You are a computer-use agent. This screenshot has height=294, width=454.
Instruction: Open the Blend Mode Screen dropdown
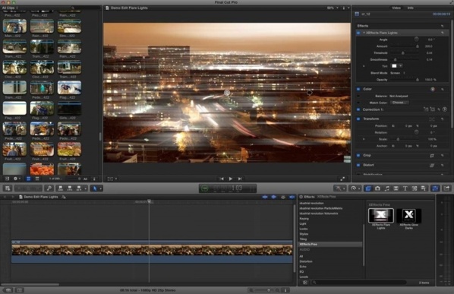[398, 73]
